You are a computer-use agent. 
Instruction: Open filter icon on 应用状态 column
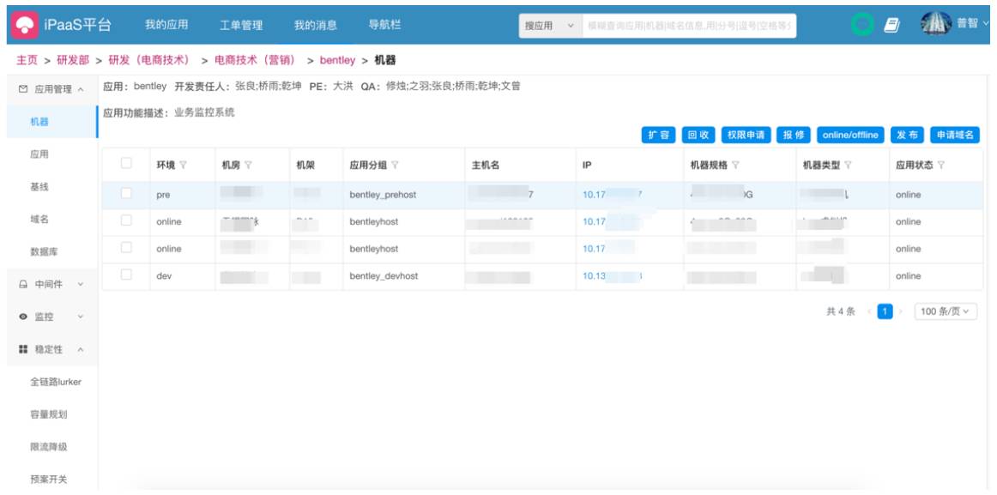[x=940, y=166]
